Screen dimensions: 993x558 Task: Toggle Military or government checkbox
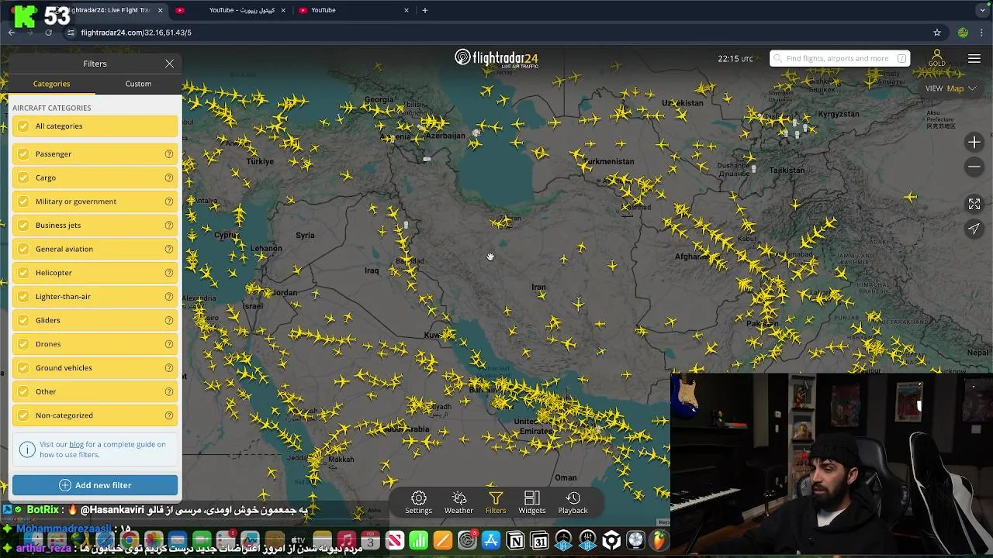(23, 201)
